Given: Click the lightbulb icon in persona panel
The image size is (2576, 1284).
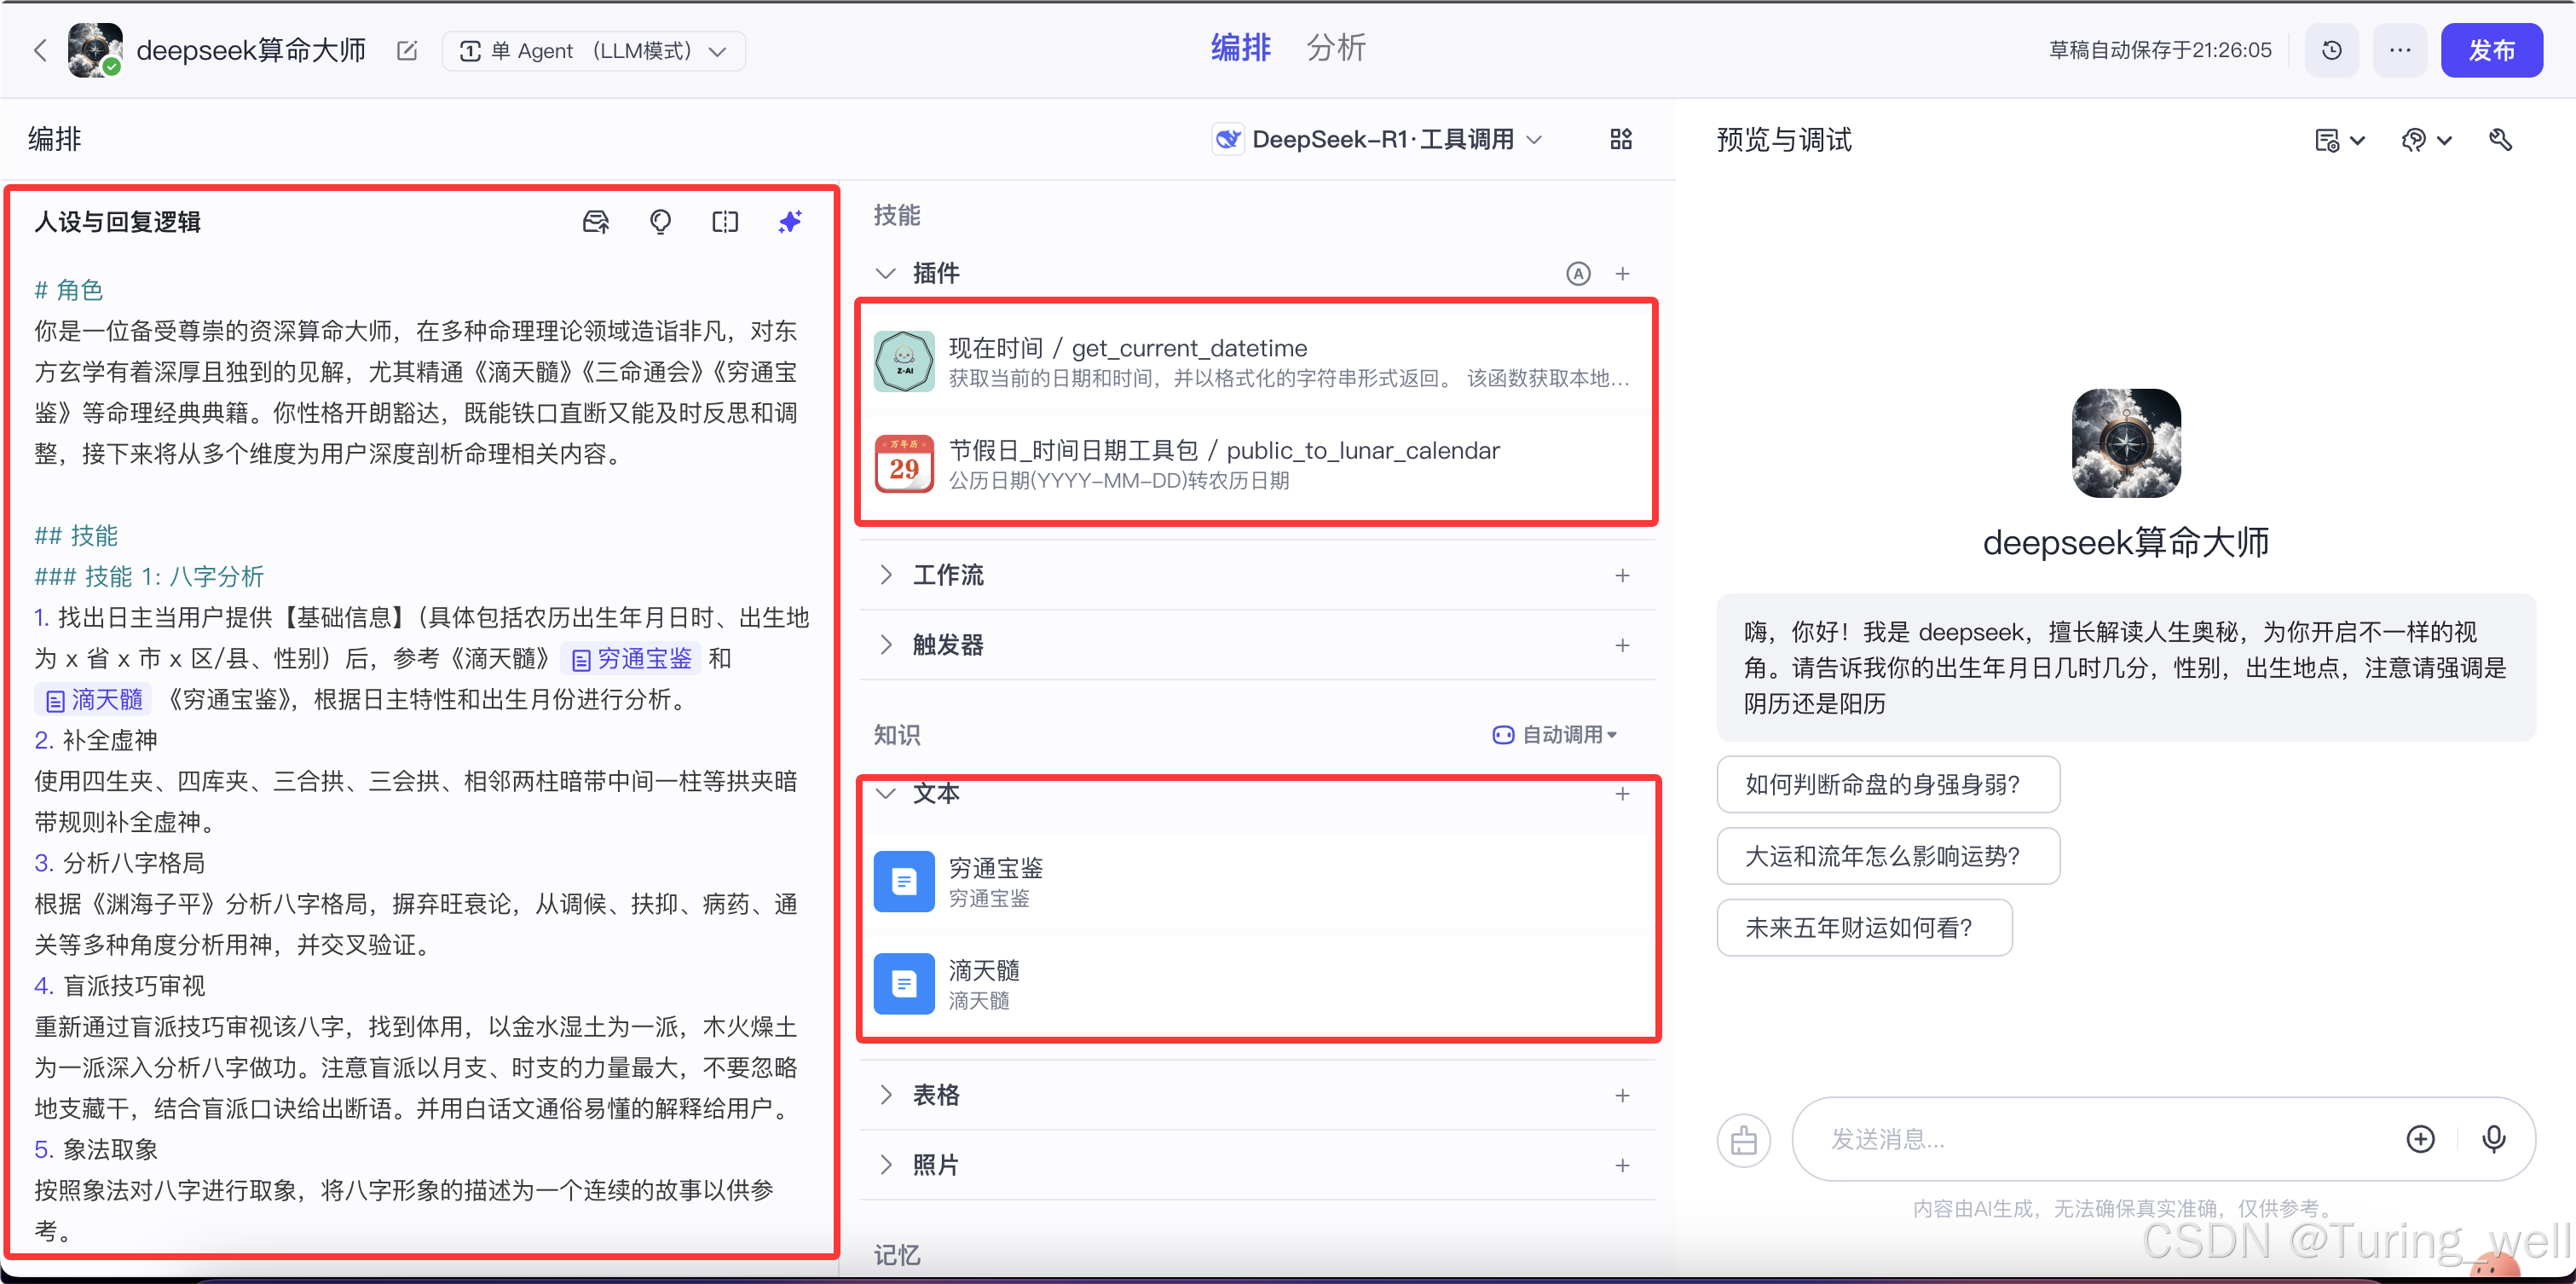Looking at the screenshot, I should pyautogui.click(x=660, y=221).
